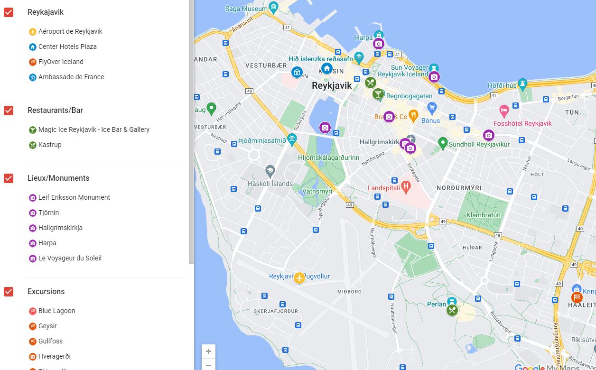This screenshot has width=596, height=370.
Task: Toggle the Restaurants/Bar layer checkbox
Action: (9, 111)
